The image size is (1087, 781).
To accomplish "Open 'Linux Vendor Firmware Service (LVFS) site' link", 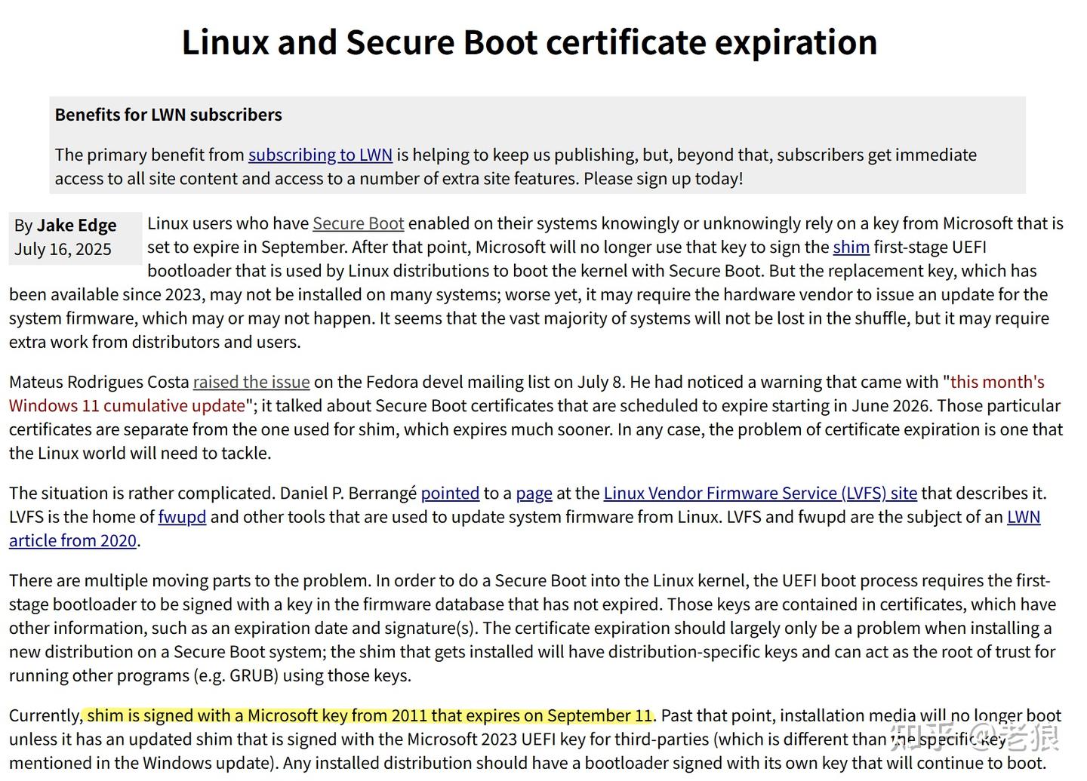I will click(760, 493).
